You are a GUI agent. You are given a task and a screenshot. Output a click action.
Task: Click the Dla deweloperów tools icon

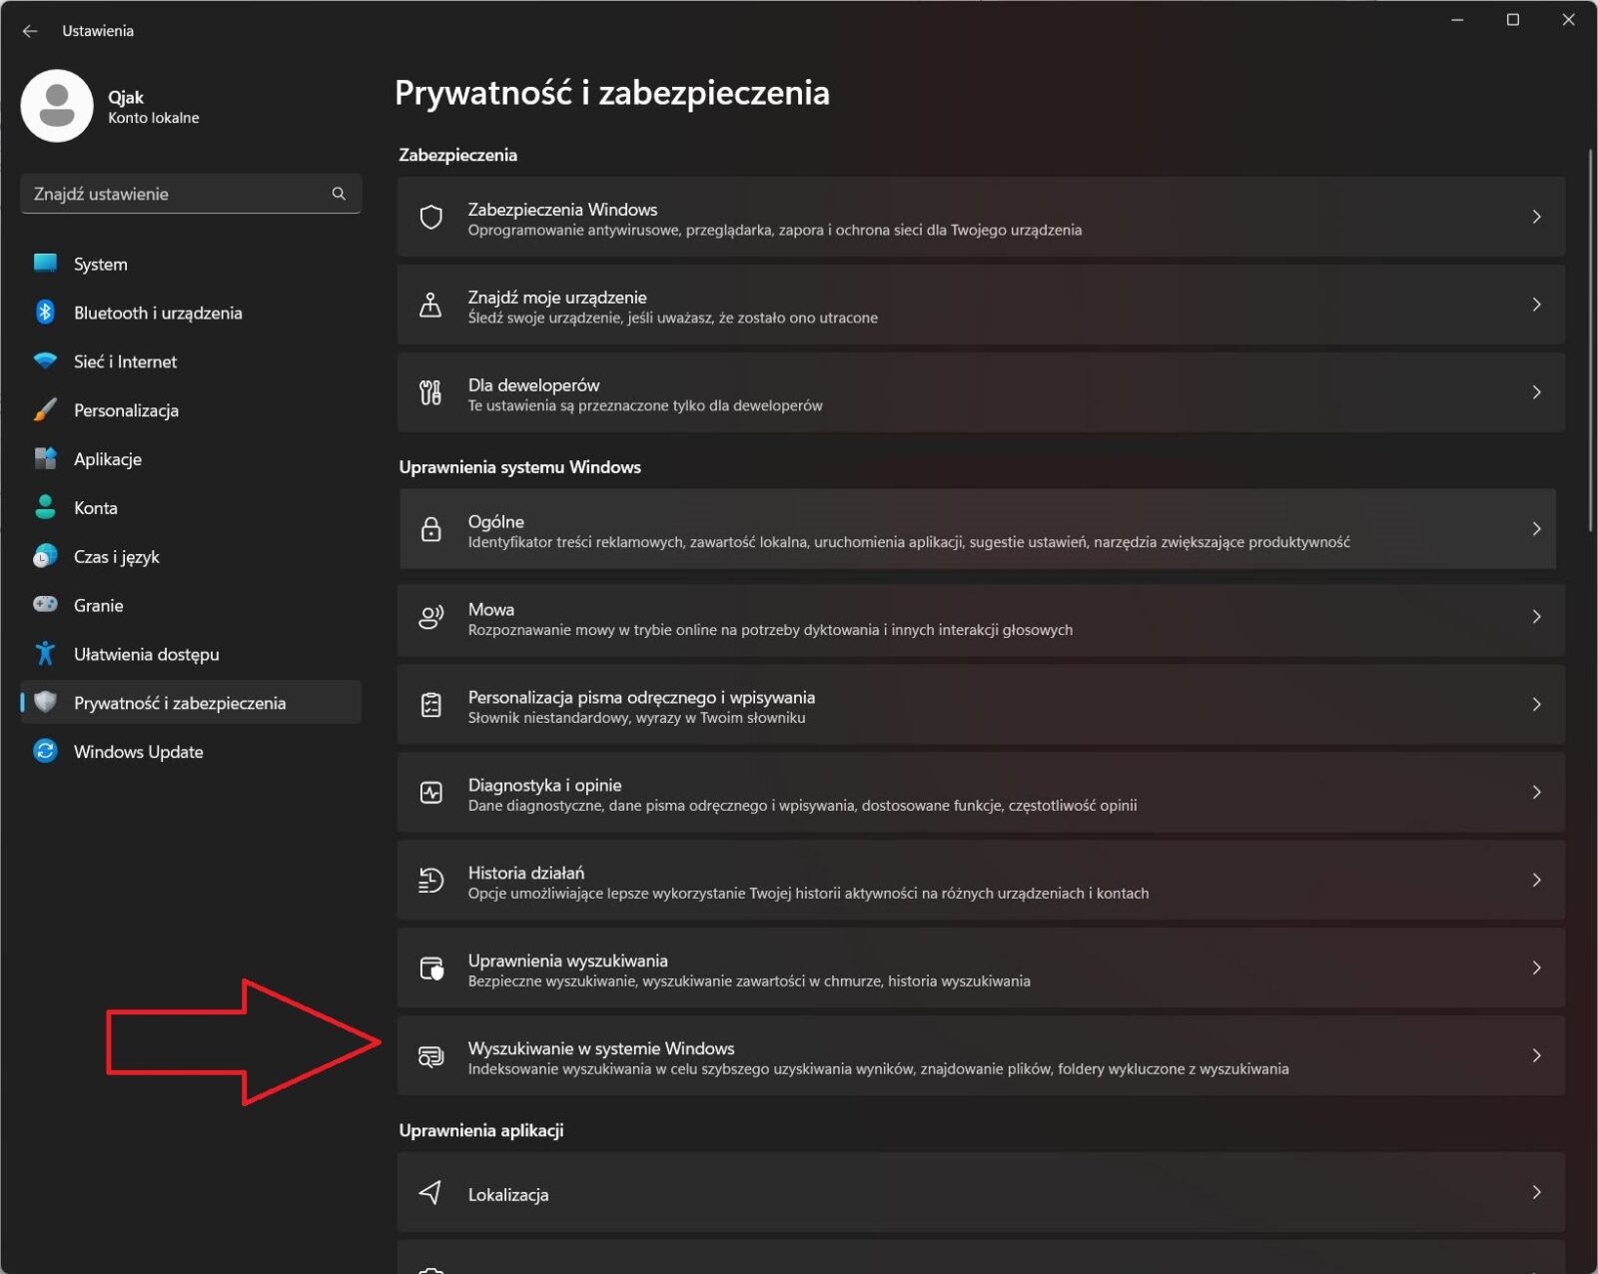(x=430, y=393)
